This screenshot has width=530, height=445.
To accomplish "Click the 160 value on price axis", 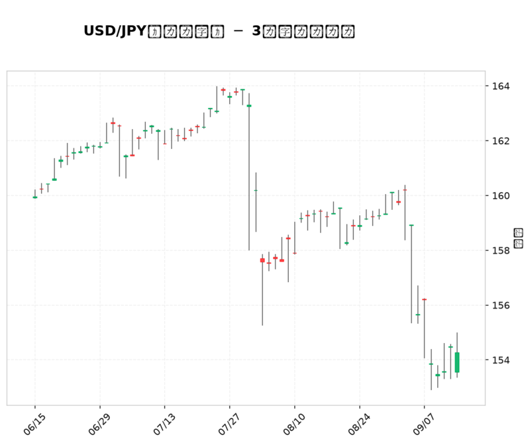I will 501,195.
